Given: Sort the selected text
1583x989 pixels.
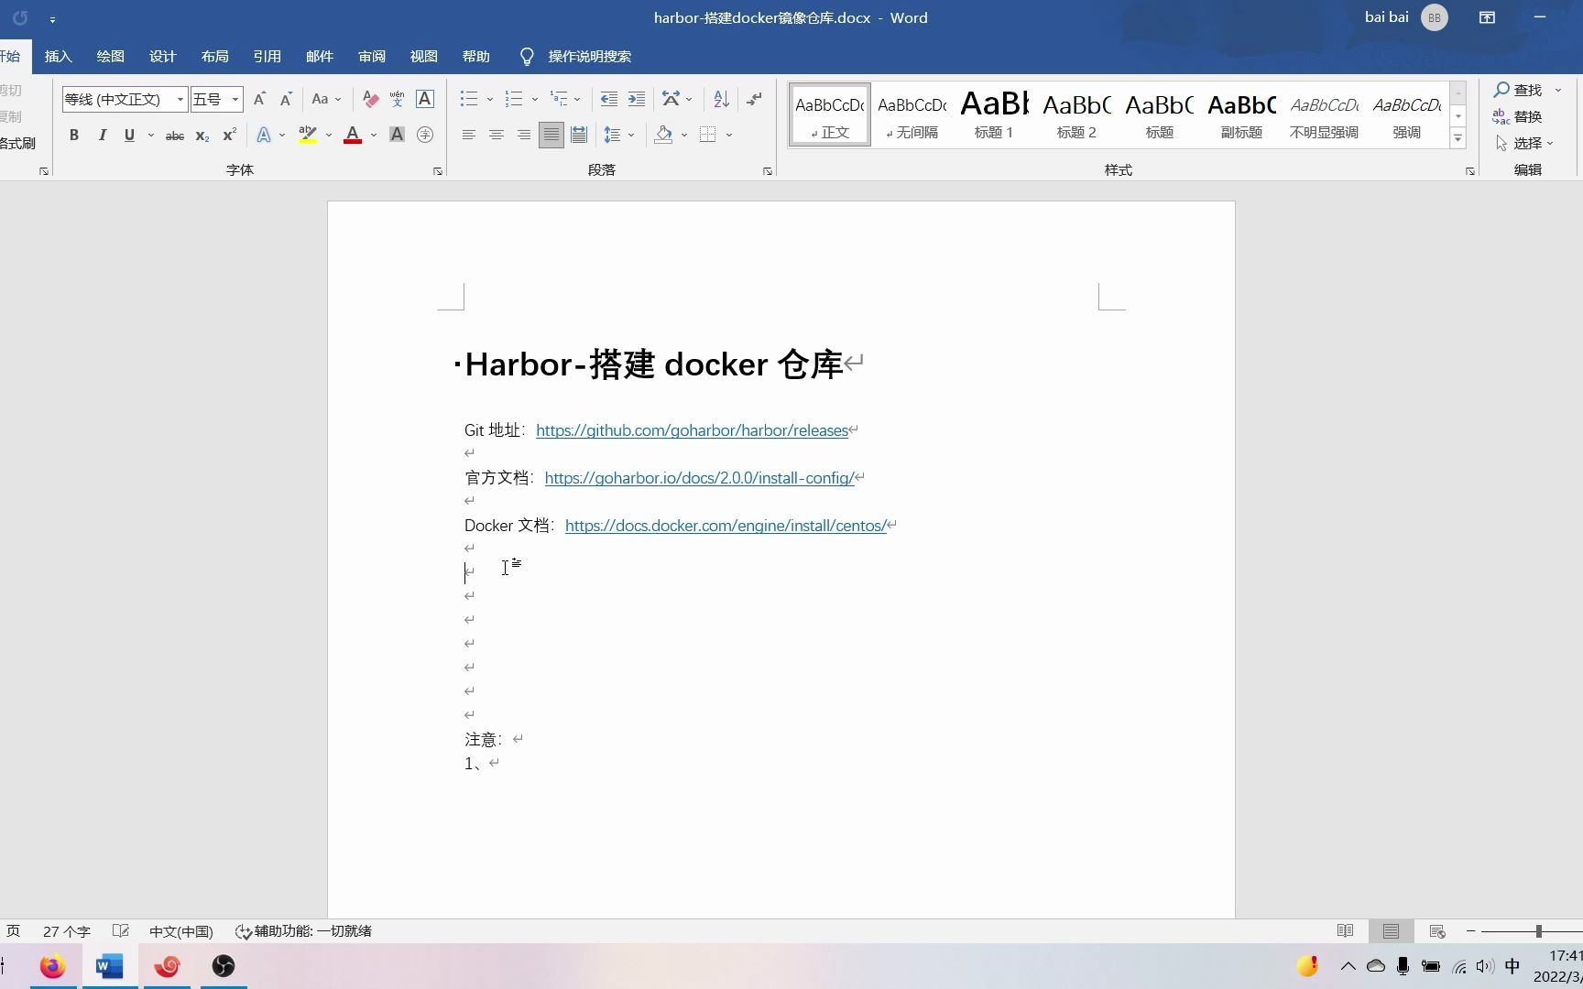Looking at the screenshot, I should pyautogui.click(x=722, y=99).
